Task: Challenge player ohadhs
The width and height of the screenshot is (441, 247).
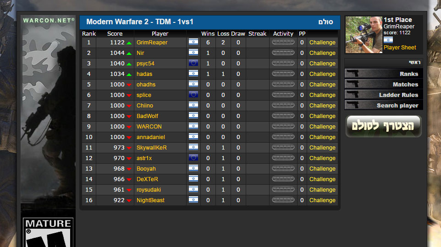Action: coord(322,85)
